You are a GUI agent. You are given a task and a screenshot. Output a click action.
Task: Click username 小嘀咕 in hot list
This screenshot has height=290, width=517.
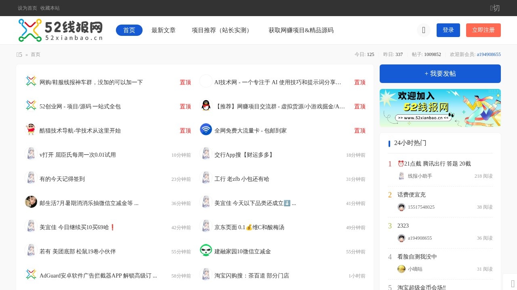415,269
